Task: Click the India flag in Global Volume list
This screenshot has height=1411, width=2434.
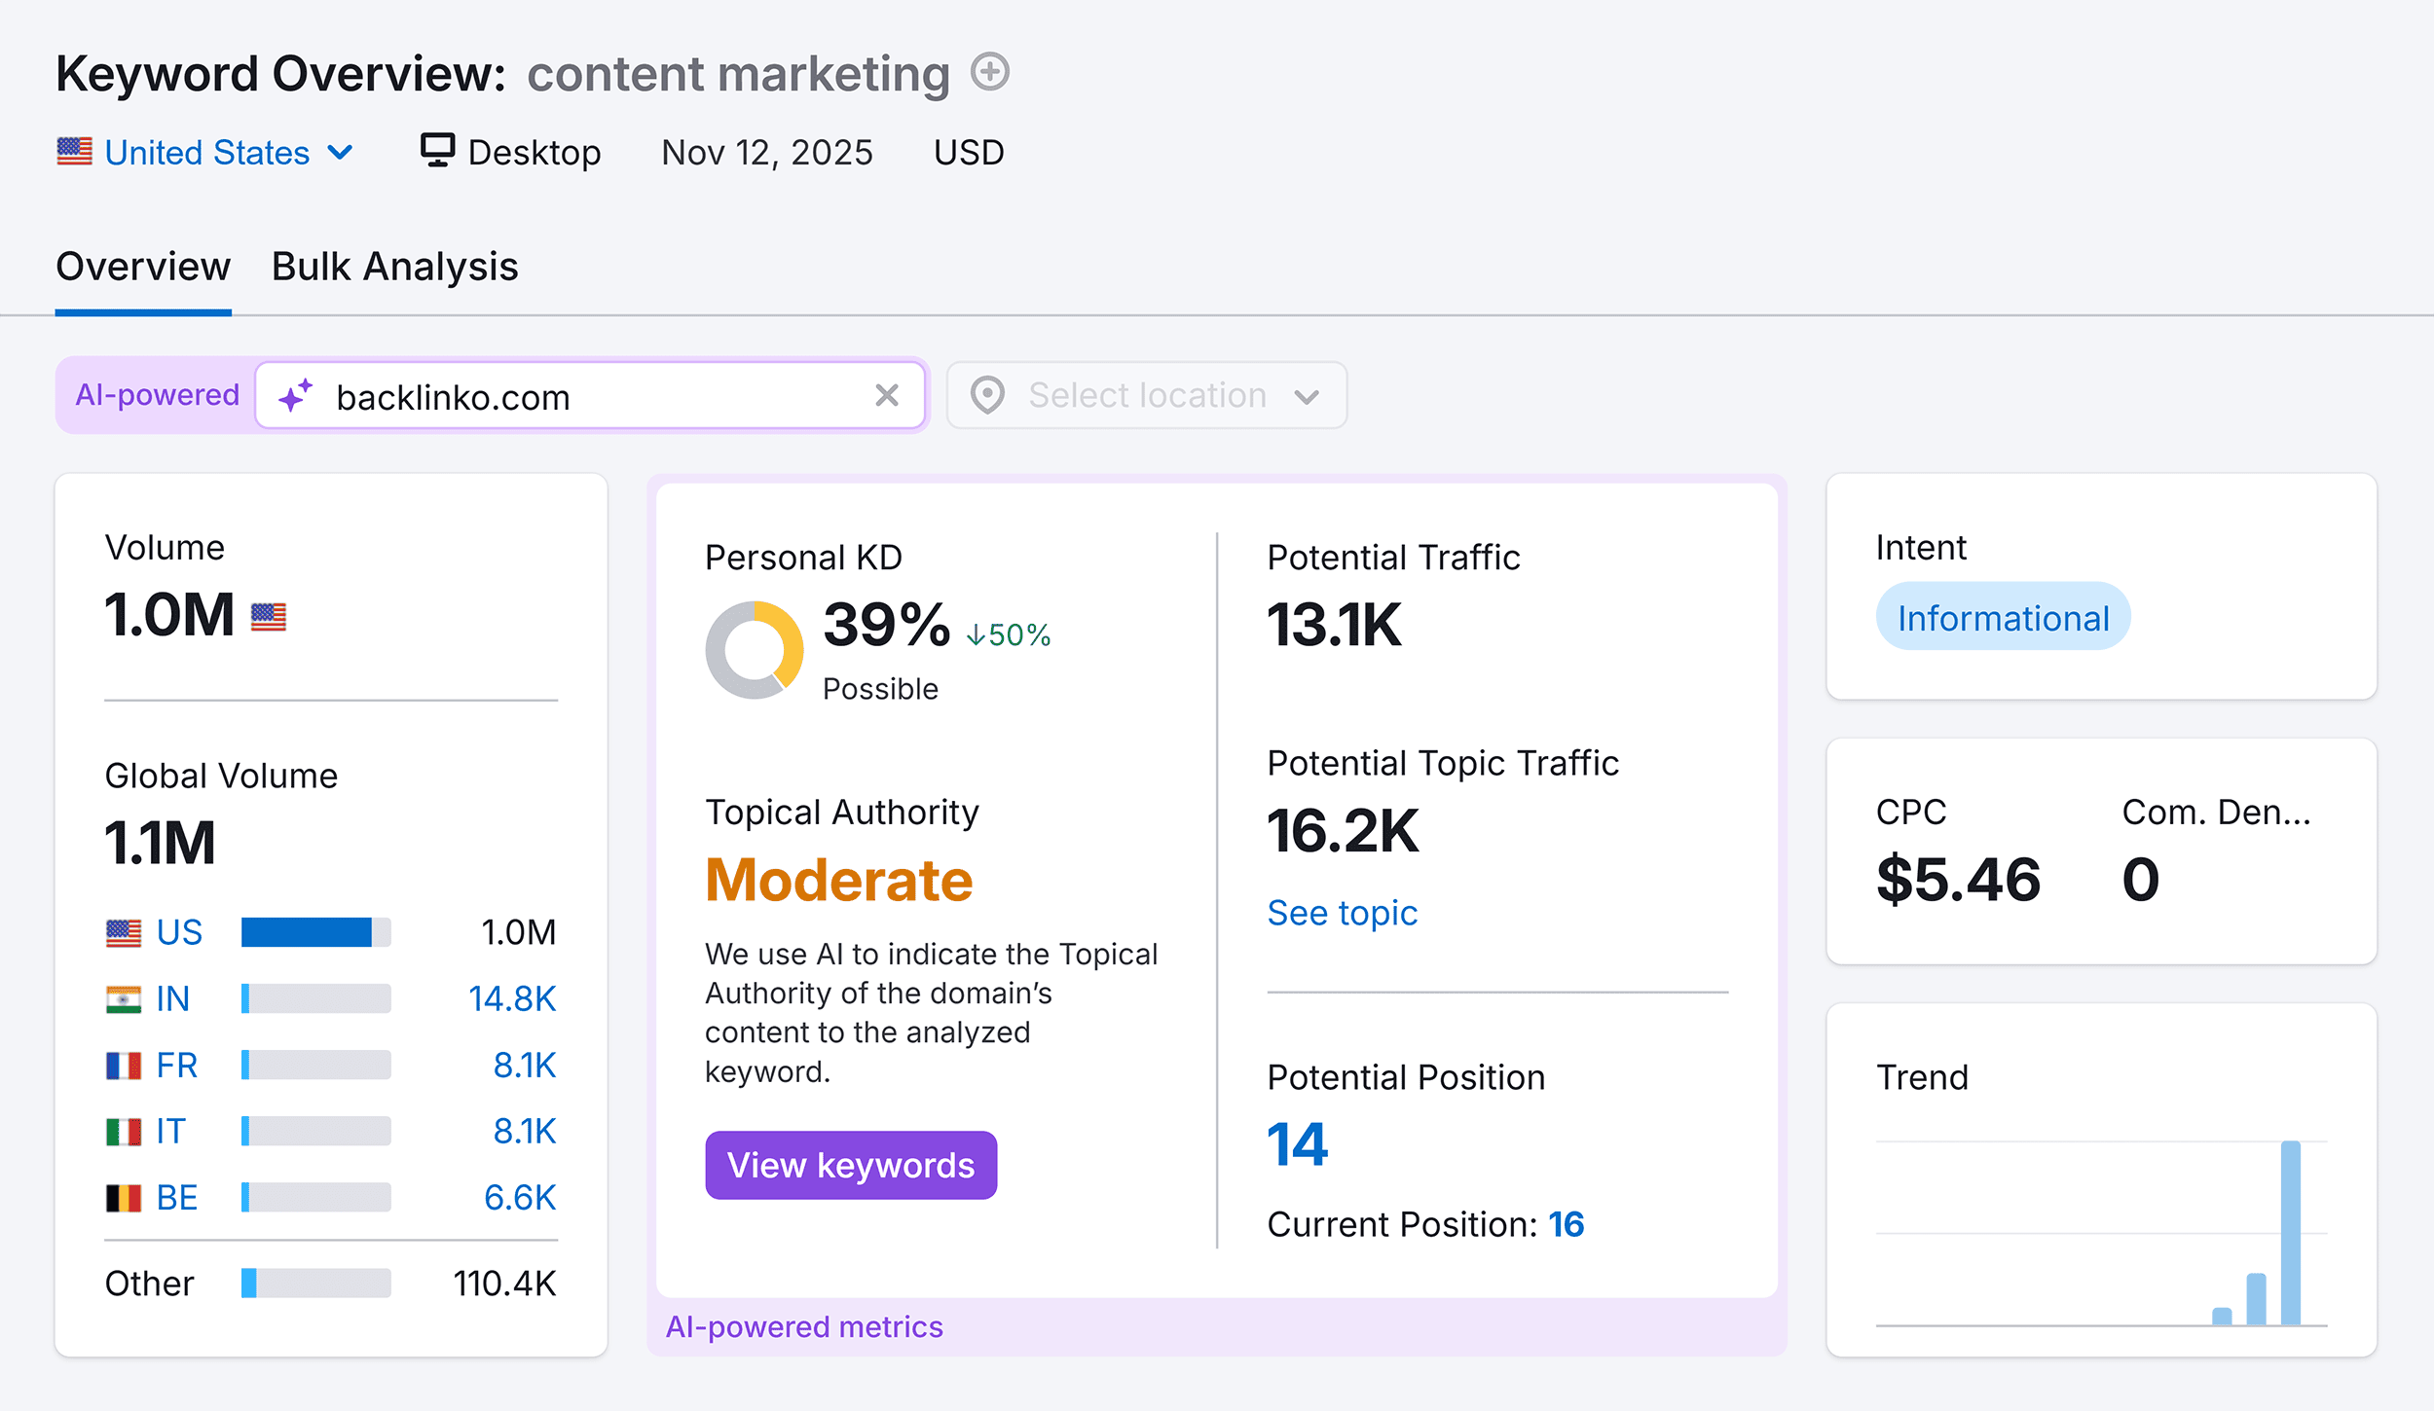Action: click(125, 998)
